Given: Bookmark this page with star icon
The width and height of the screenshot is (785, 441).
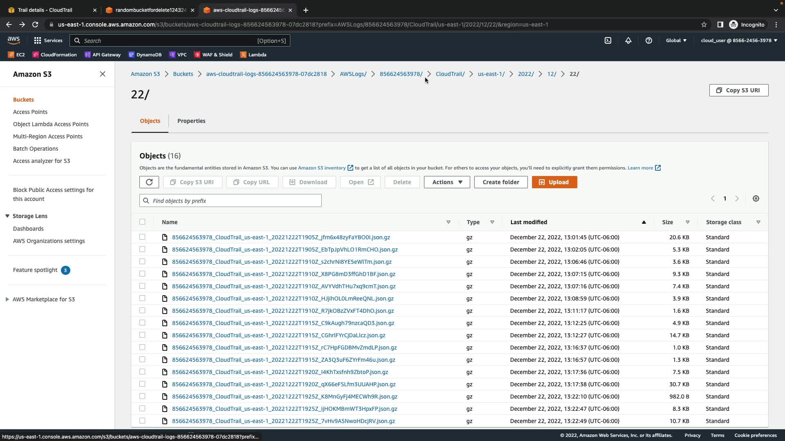Looking at the screenshot, I should tap(704, 24).
